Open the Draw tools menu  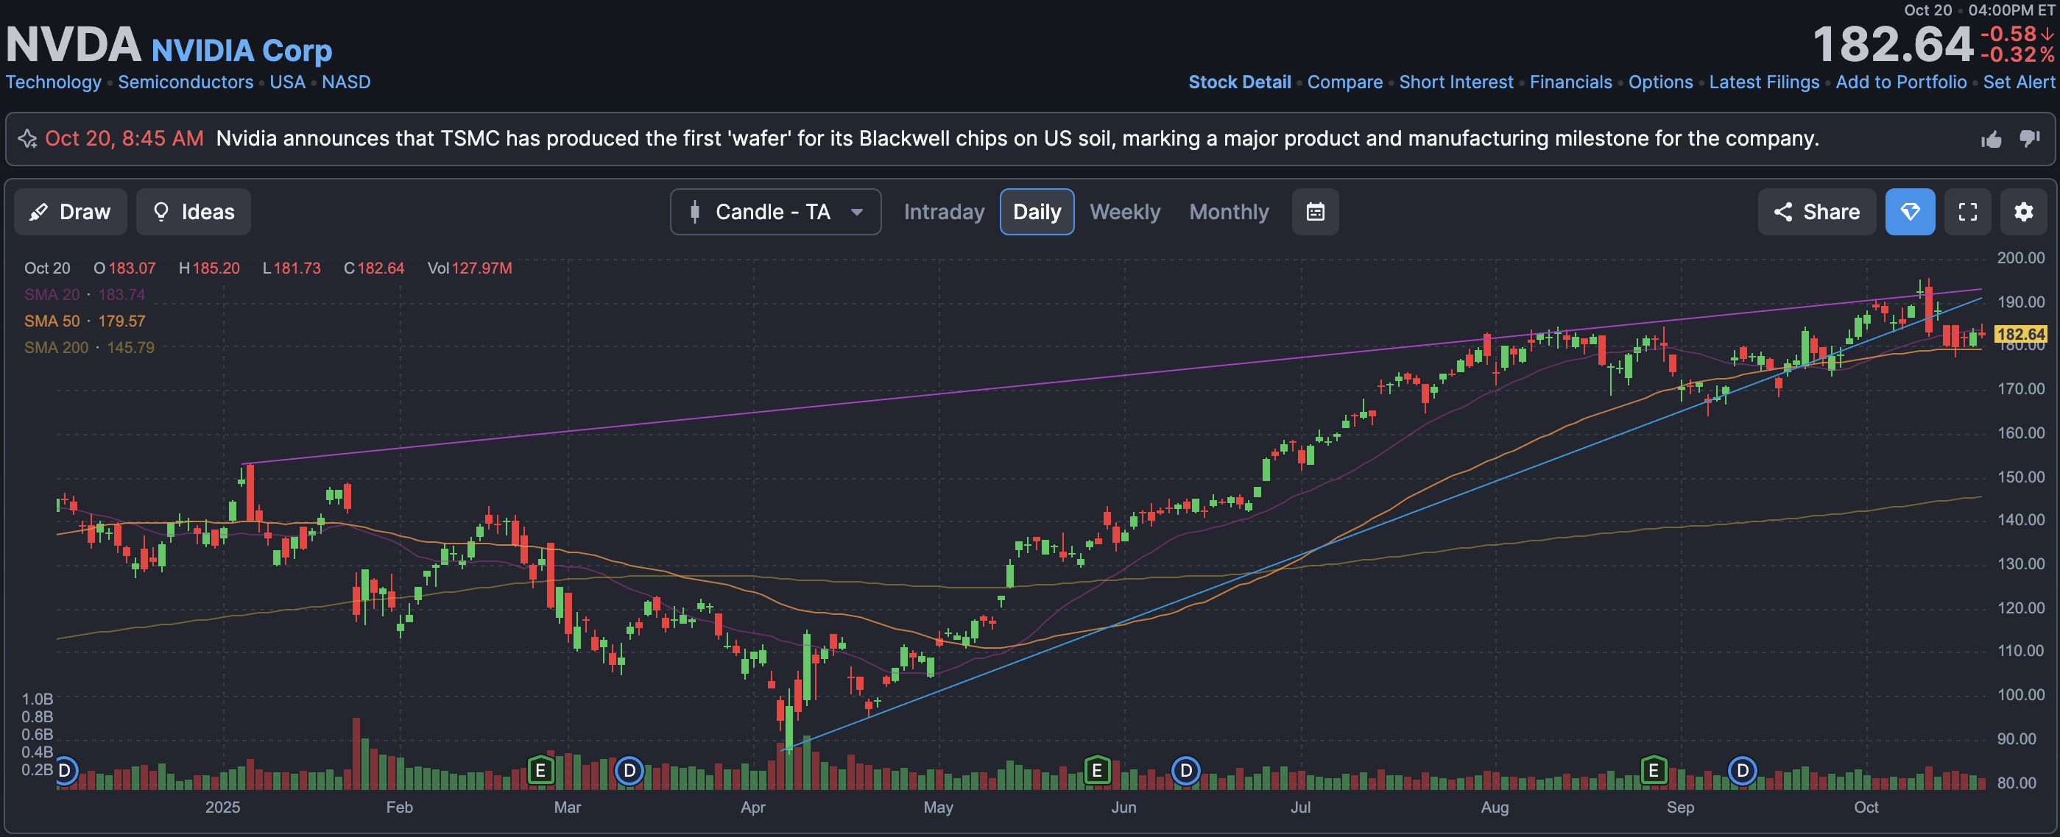point(71,212)
